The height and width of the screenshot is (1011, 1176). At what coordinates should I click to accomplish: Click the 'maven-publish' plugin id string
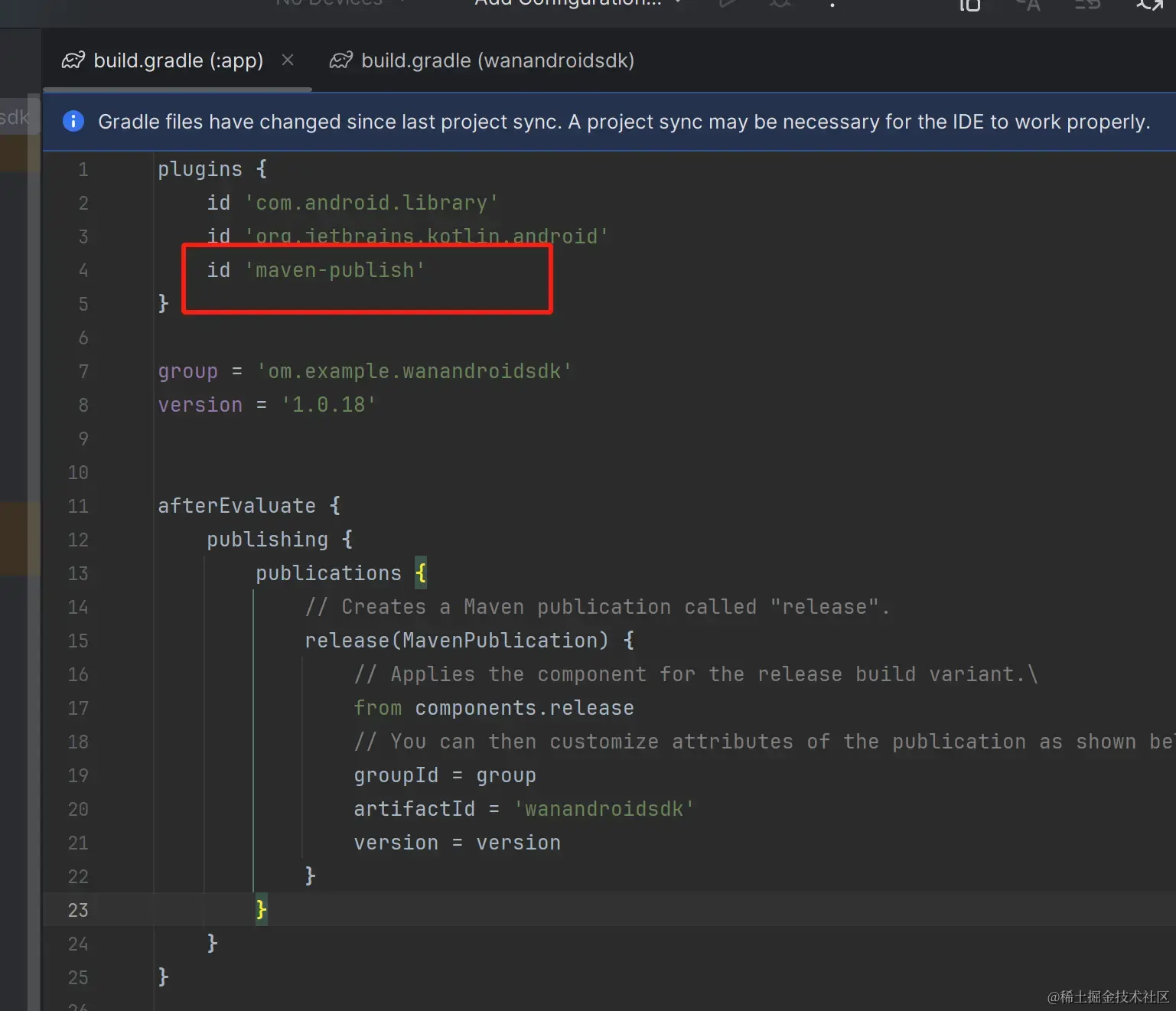tap(335, 270)
